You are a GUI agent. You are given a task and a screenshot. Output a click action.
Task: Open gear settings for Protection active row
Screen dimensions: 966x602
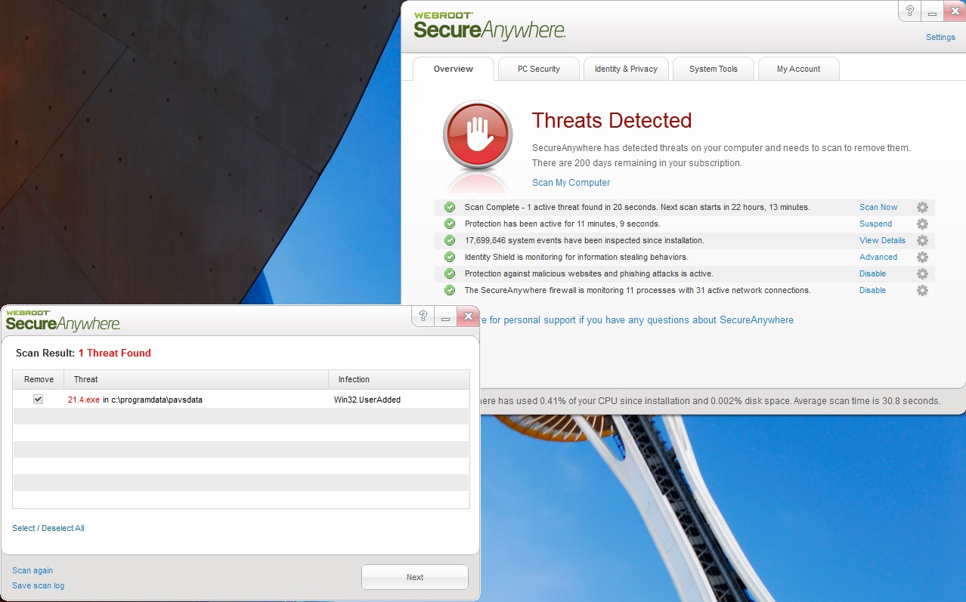922,224
